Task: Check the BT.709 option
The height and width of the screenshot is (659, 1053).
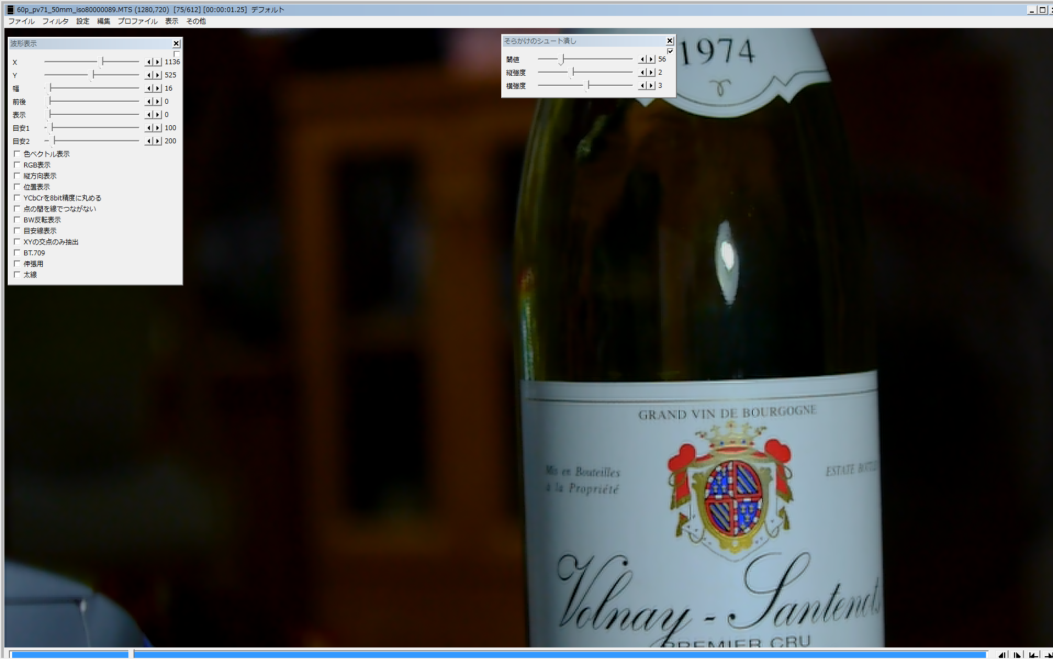Action: (x=17, y=253)
